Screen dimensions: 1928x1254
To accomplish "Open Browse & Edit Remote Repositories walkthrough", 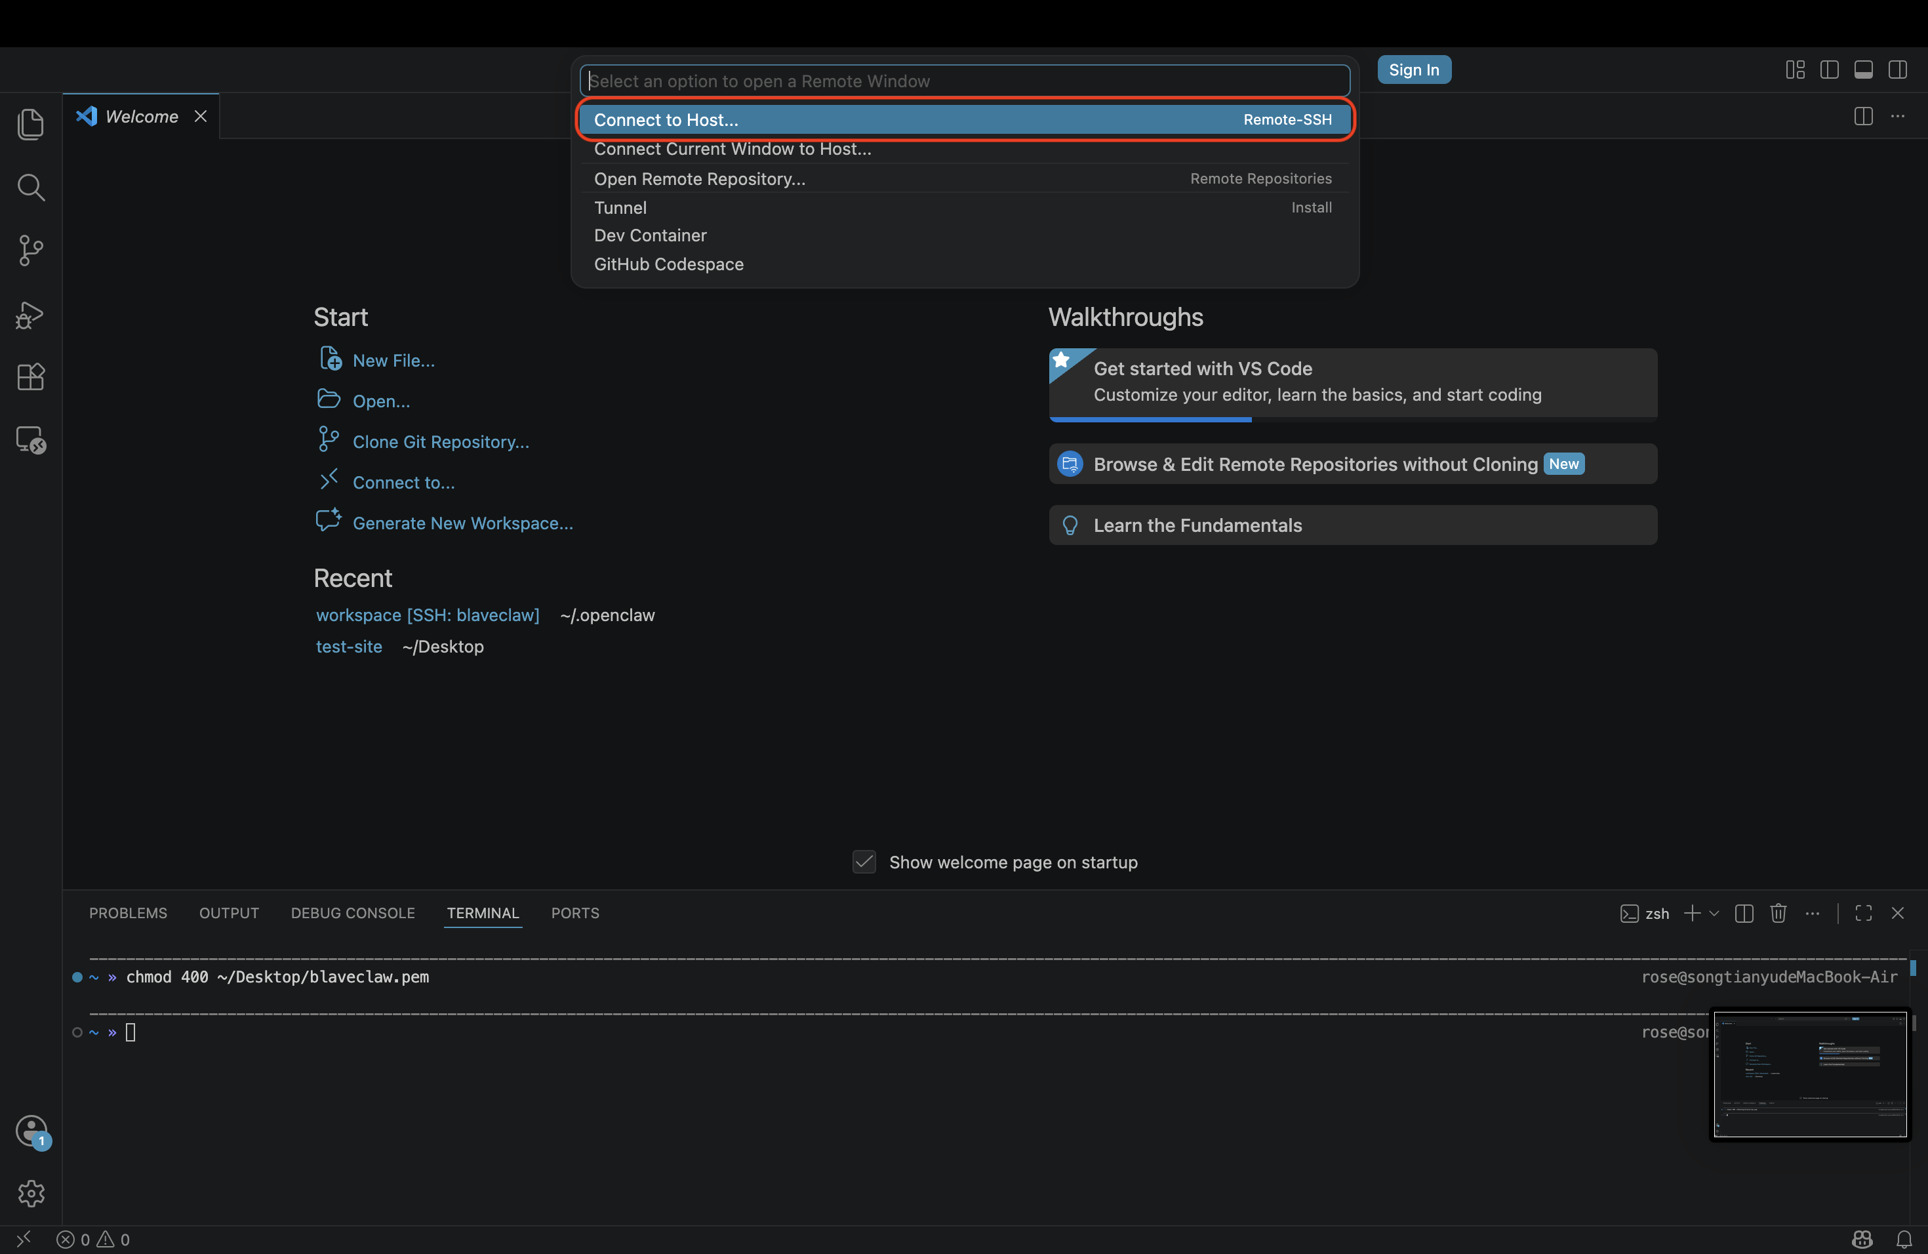I will pos(1353,464).
